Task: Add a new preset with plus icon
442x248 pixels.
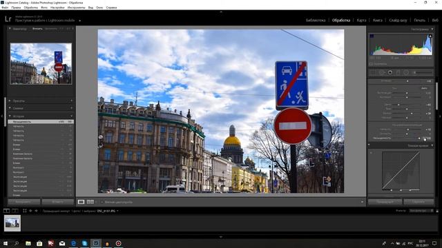Action: pos(71,101)
